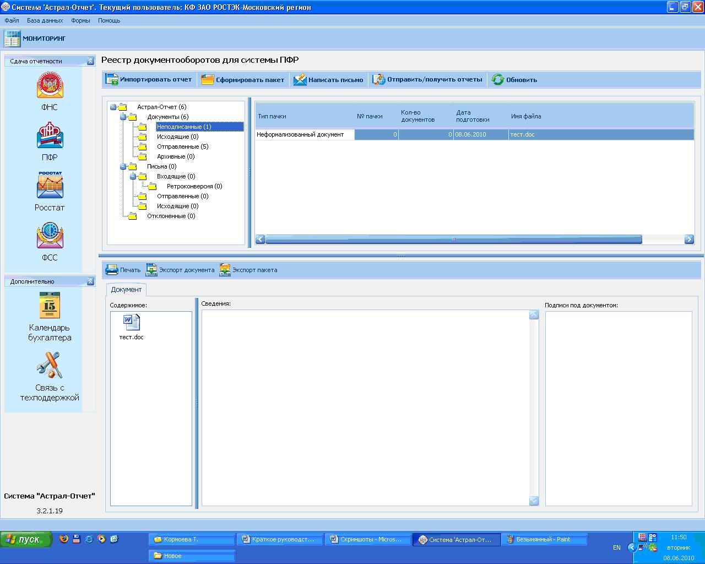The width and height of the screenshot is (705, 564).
Task: Switch to Кормоева Т. taskbar window
Action: (192, 539)
